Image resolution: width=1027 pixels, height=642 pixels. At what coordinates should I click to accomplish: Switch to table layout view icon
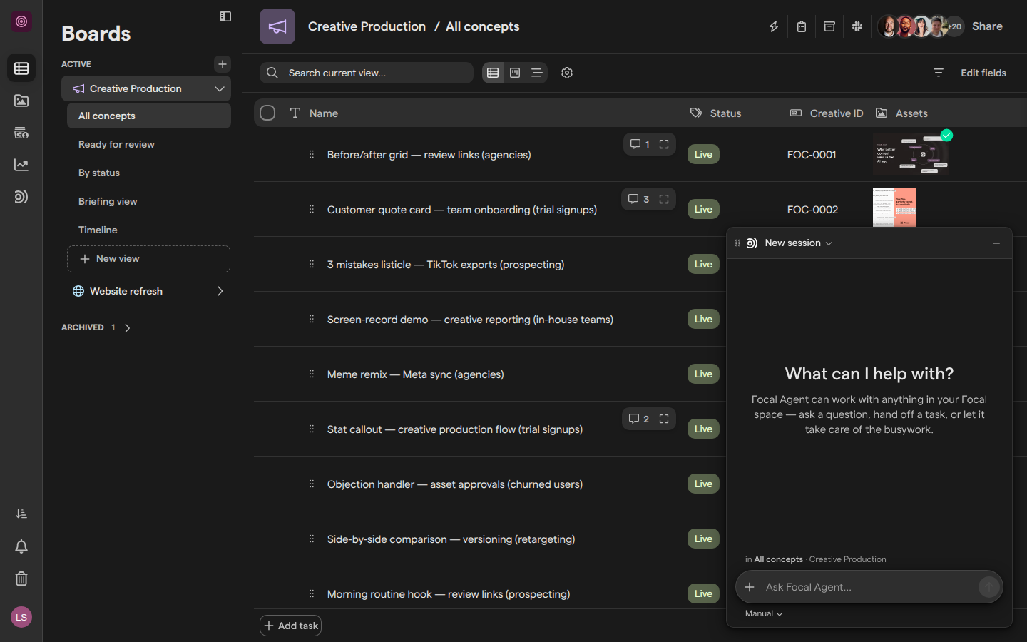click(x=493, y=73)
